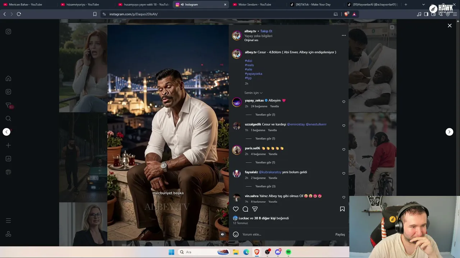Go to the next post with the arrow

(449, 132)
